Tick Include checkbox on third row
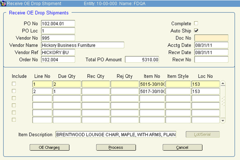240x160 pixels. (14, 98)
